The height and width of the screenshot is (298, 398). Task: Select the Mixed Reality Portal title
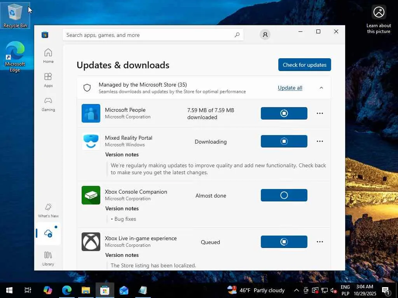click(128, 138)
